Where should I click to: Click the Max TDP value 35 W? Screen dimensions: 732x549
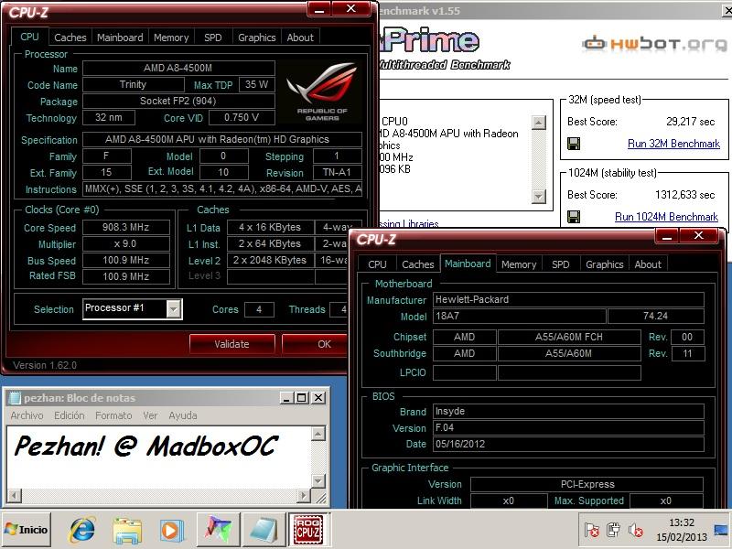click(x=257, y=84)
